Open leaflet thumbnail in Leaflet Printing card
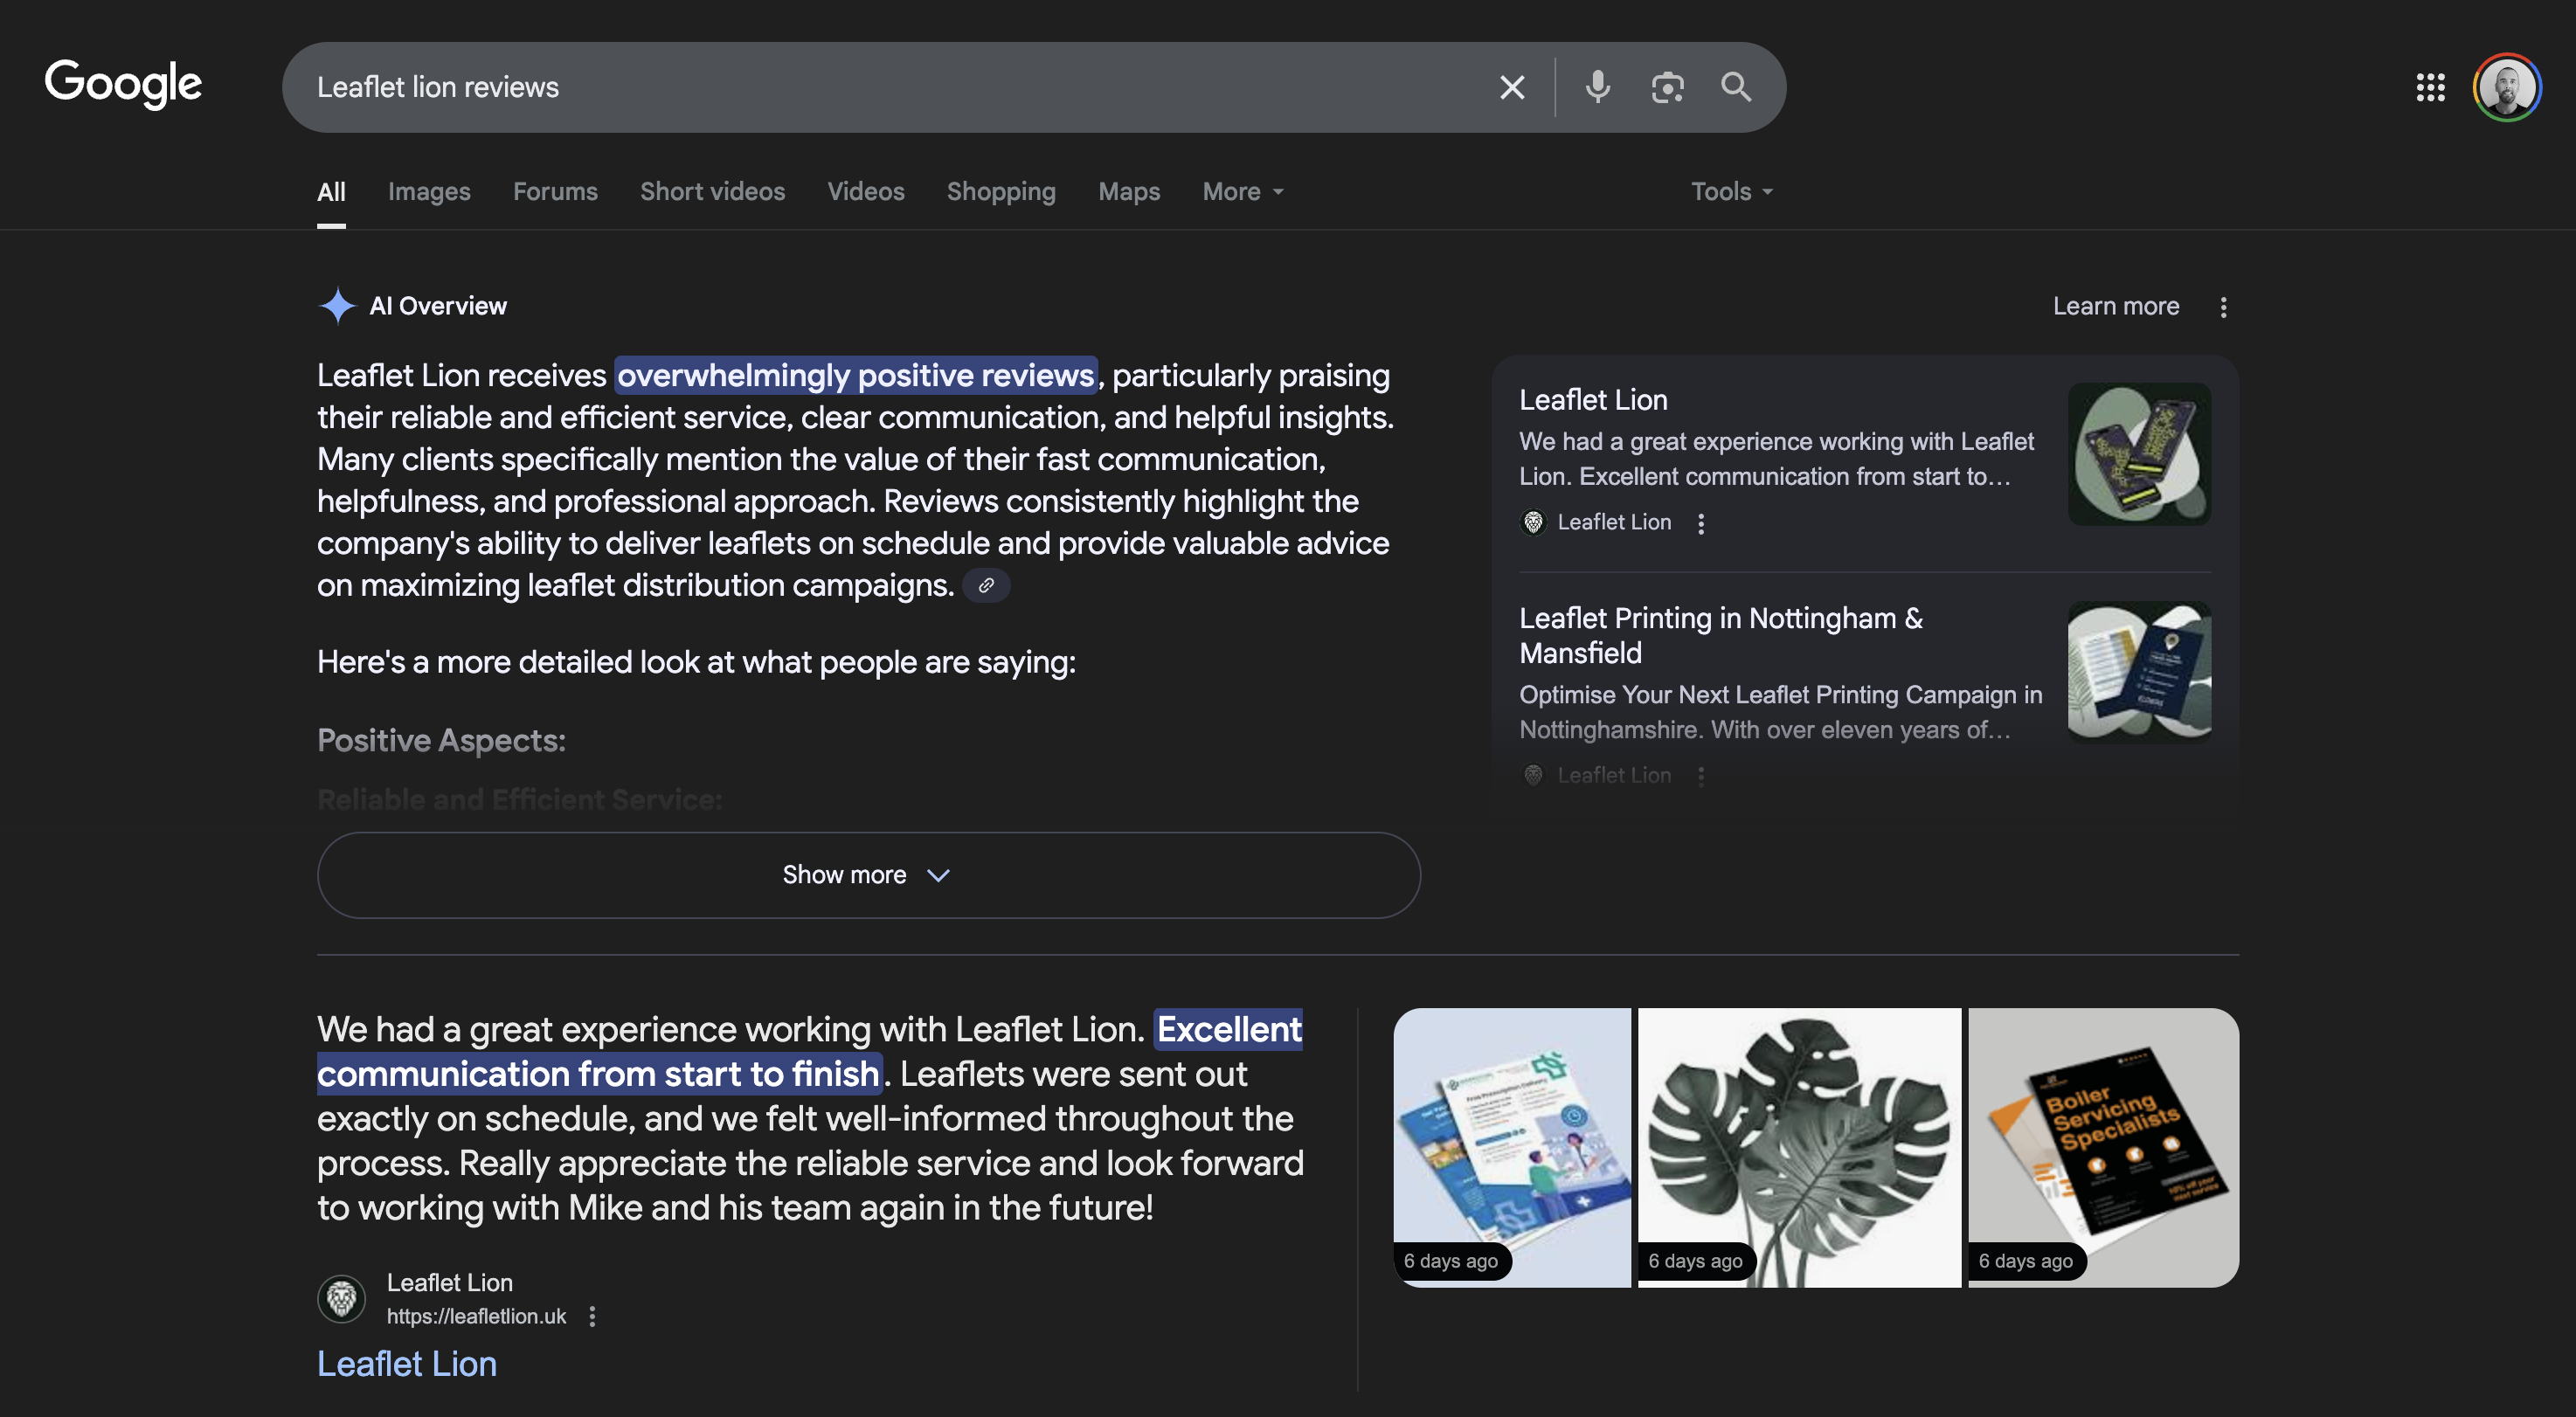2576x1417 pixels. [2139, 672]
